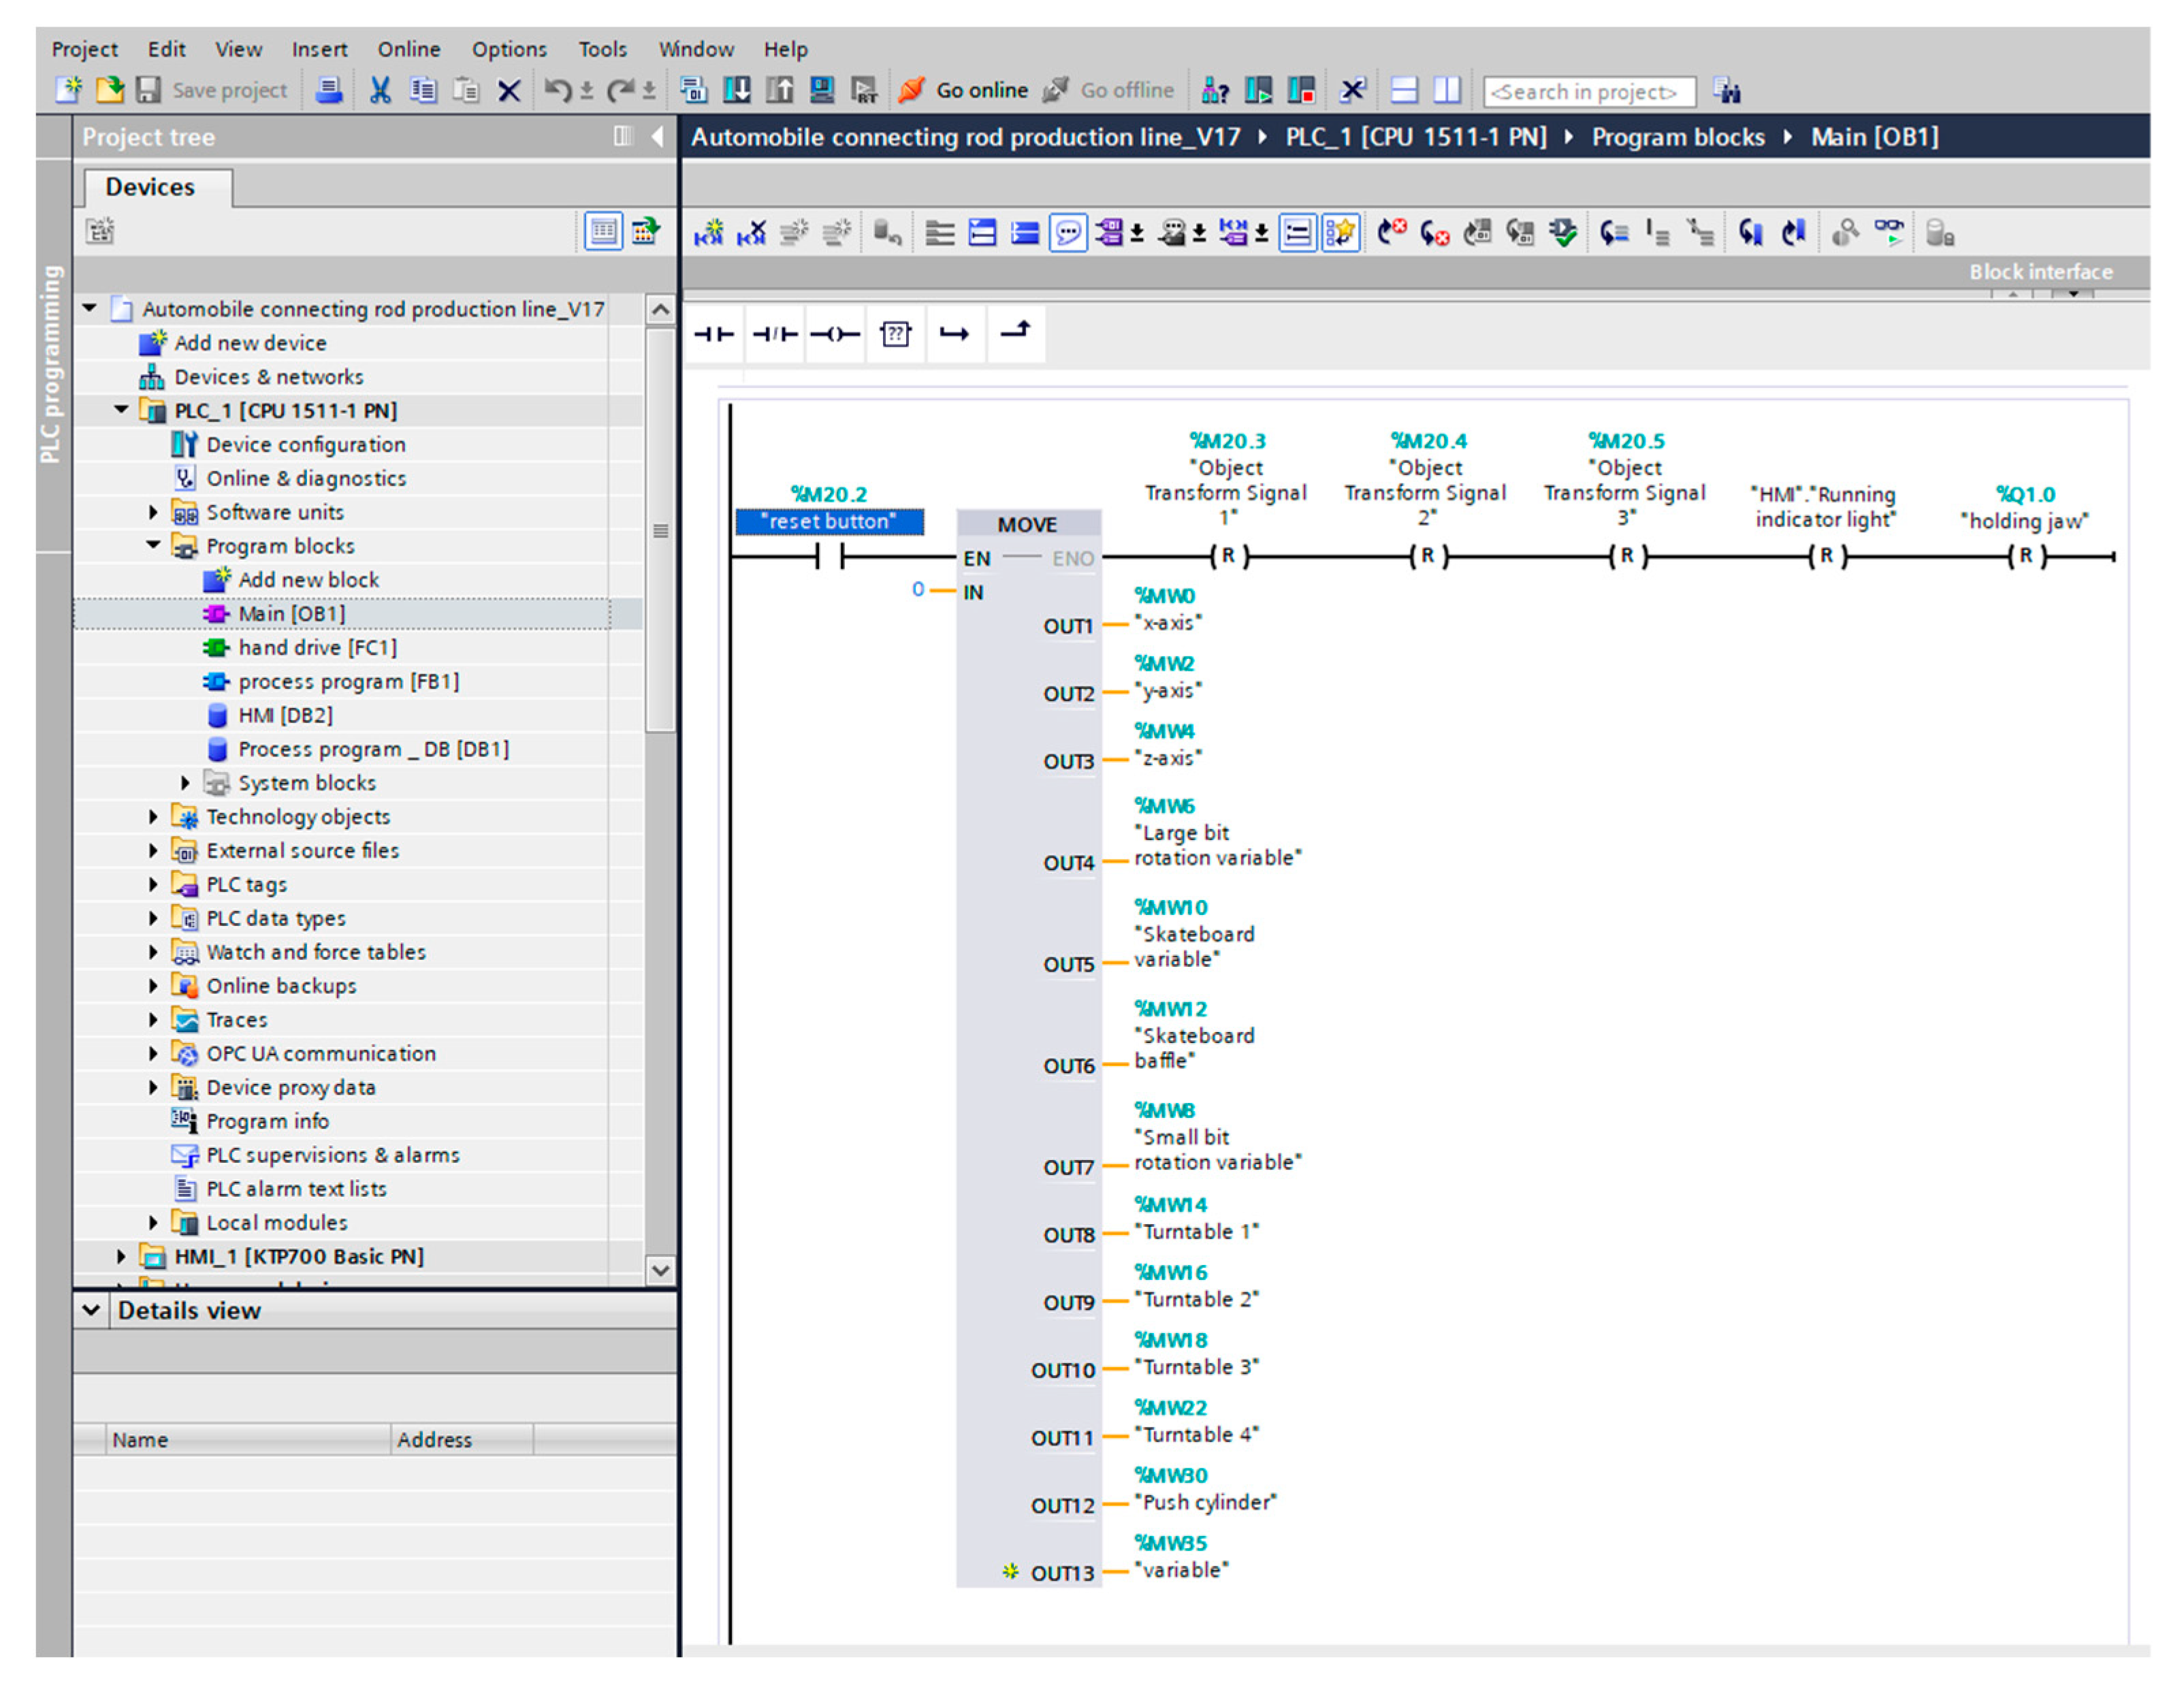
Task: Insert a normally open contact
Action: 714,334
